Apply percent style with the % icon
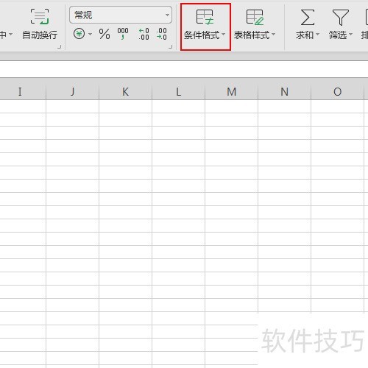 (105, 34)
